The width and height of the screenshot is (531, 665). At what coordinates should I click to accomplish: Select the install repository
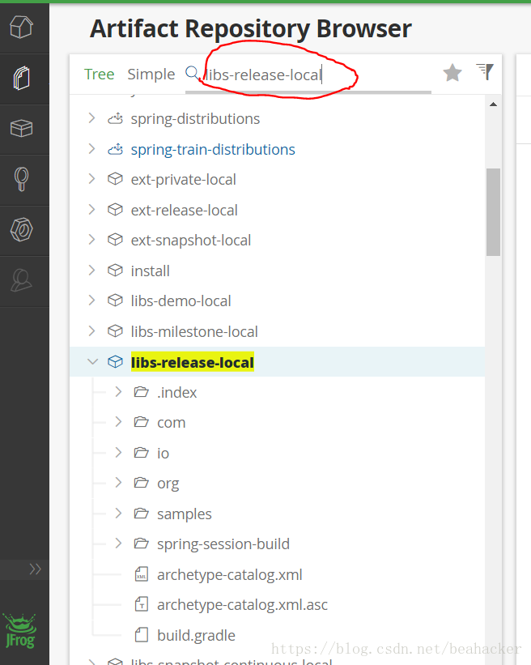pos(150,271)
